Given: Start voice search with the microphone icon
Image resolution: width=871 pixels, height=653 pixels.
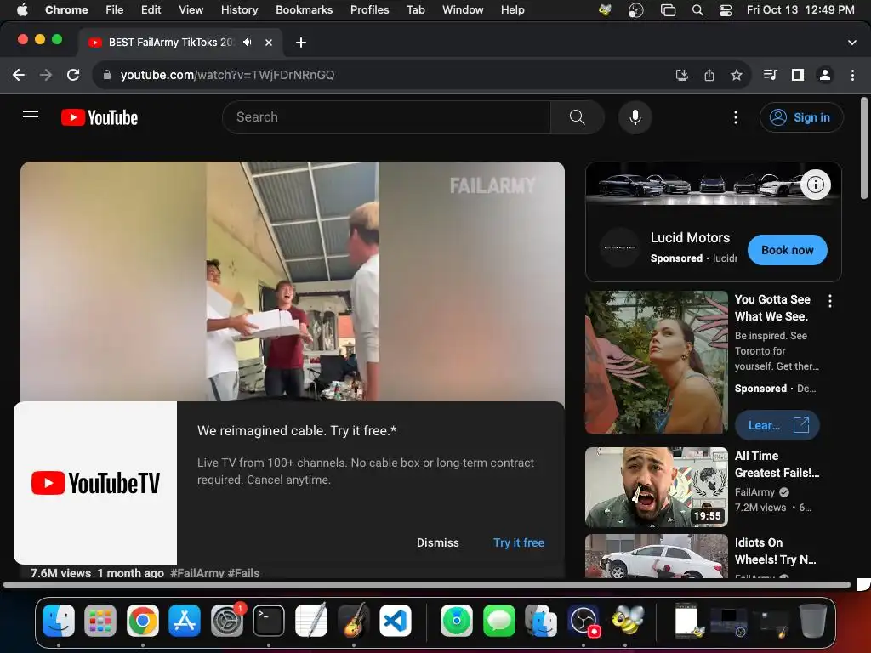Looking at the screenshot, I should [x=635, y=117].
